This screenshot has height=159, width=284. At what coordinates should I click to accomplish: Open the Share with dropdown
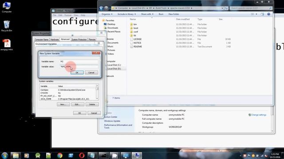tap(147, 14)
